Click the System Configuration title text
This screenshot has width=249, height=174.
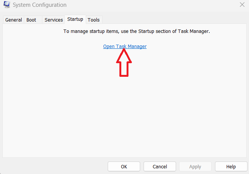tap(40, 5)
